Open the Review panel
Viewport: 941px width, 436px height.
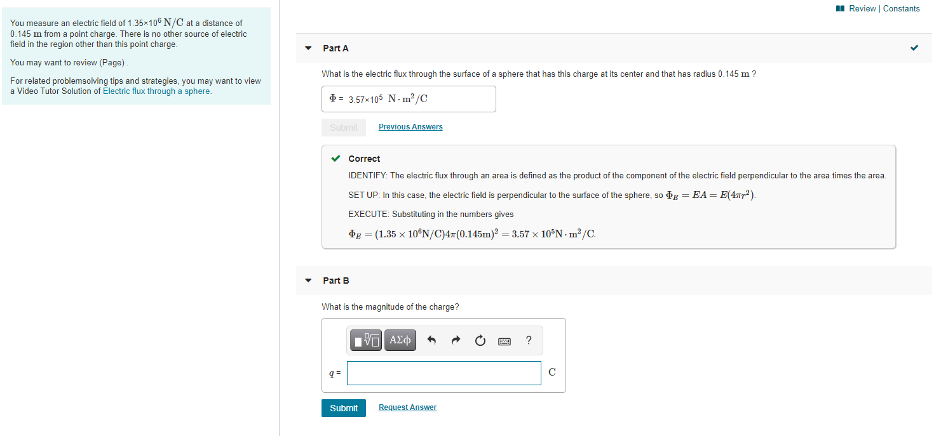(x=862, y=8)
